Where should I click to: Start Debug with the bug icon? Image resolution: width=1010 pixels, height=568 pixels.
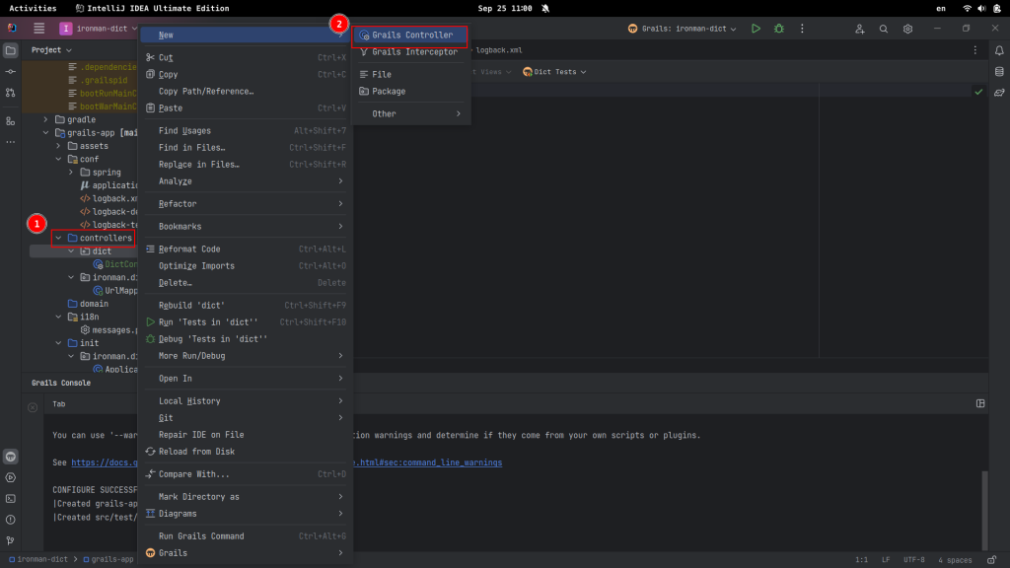(779, 29)
